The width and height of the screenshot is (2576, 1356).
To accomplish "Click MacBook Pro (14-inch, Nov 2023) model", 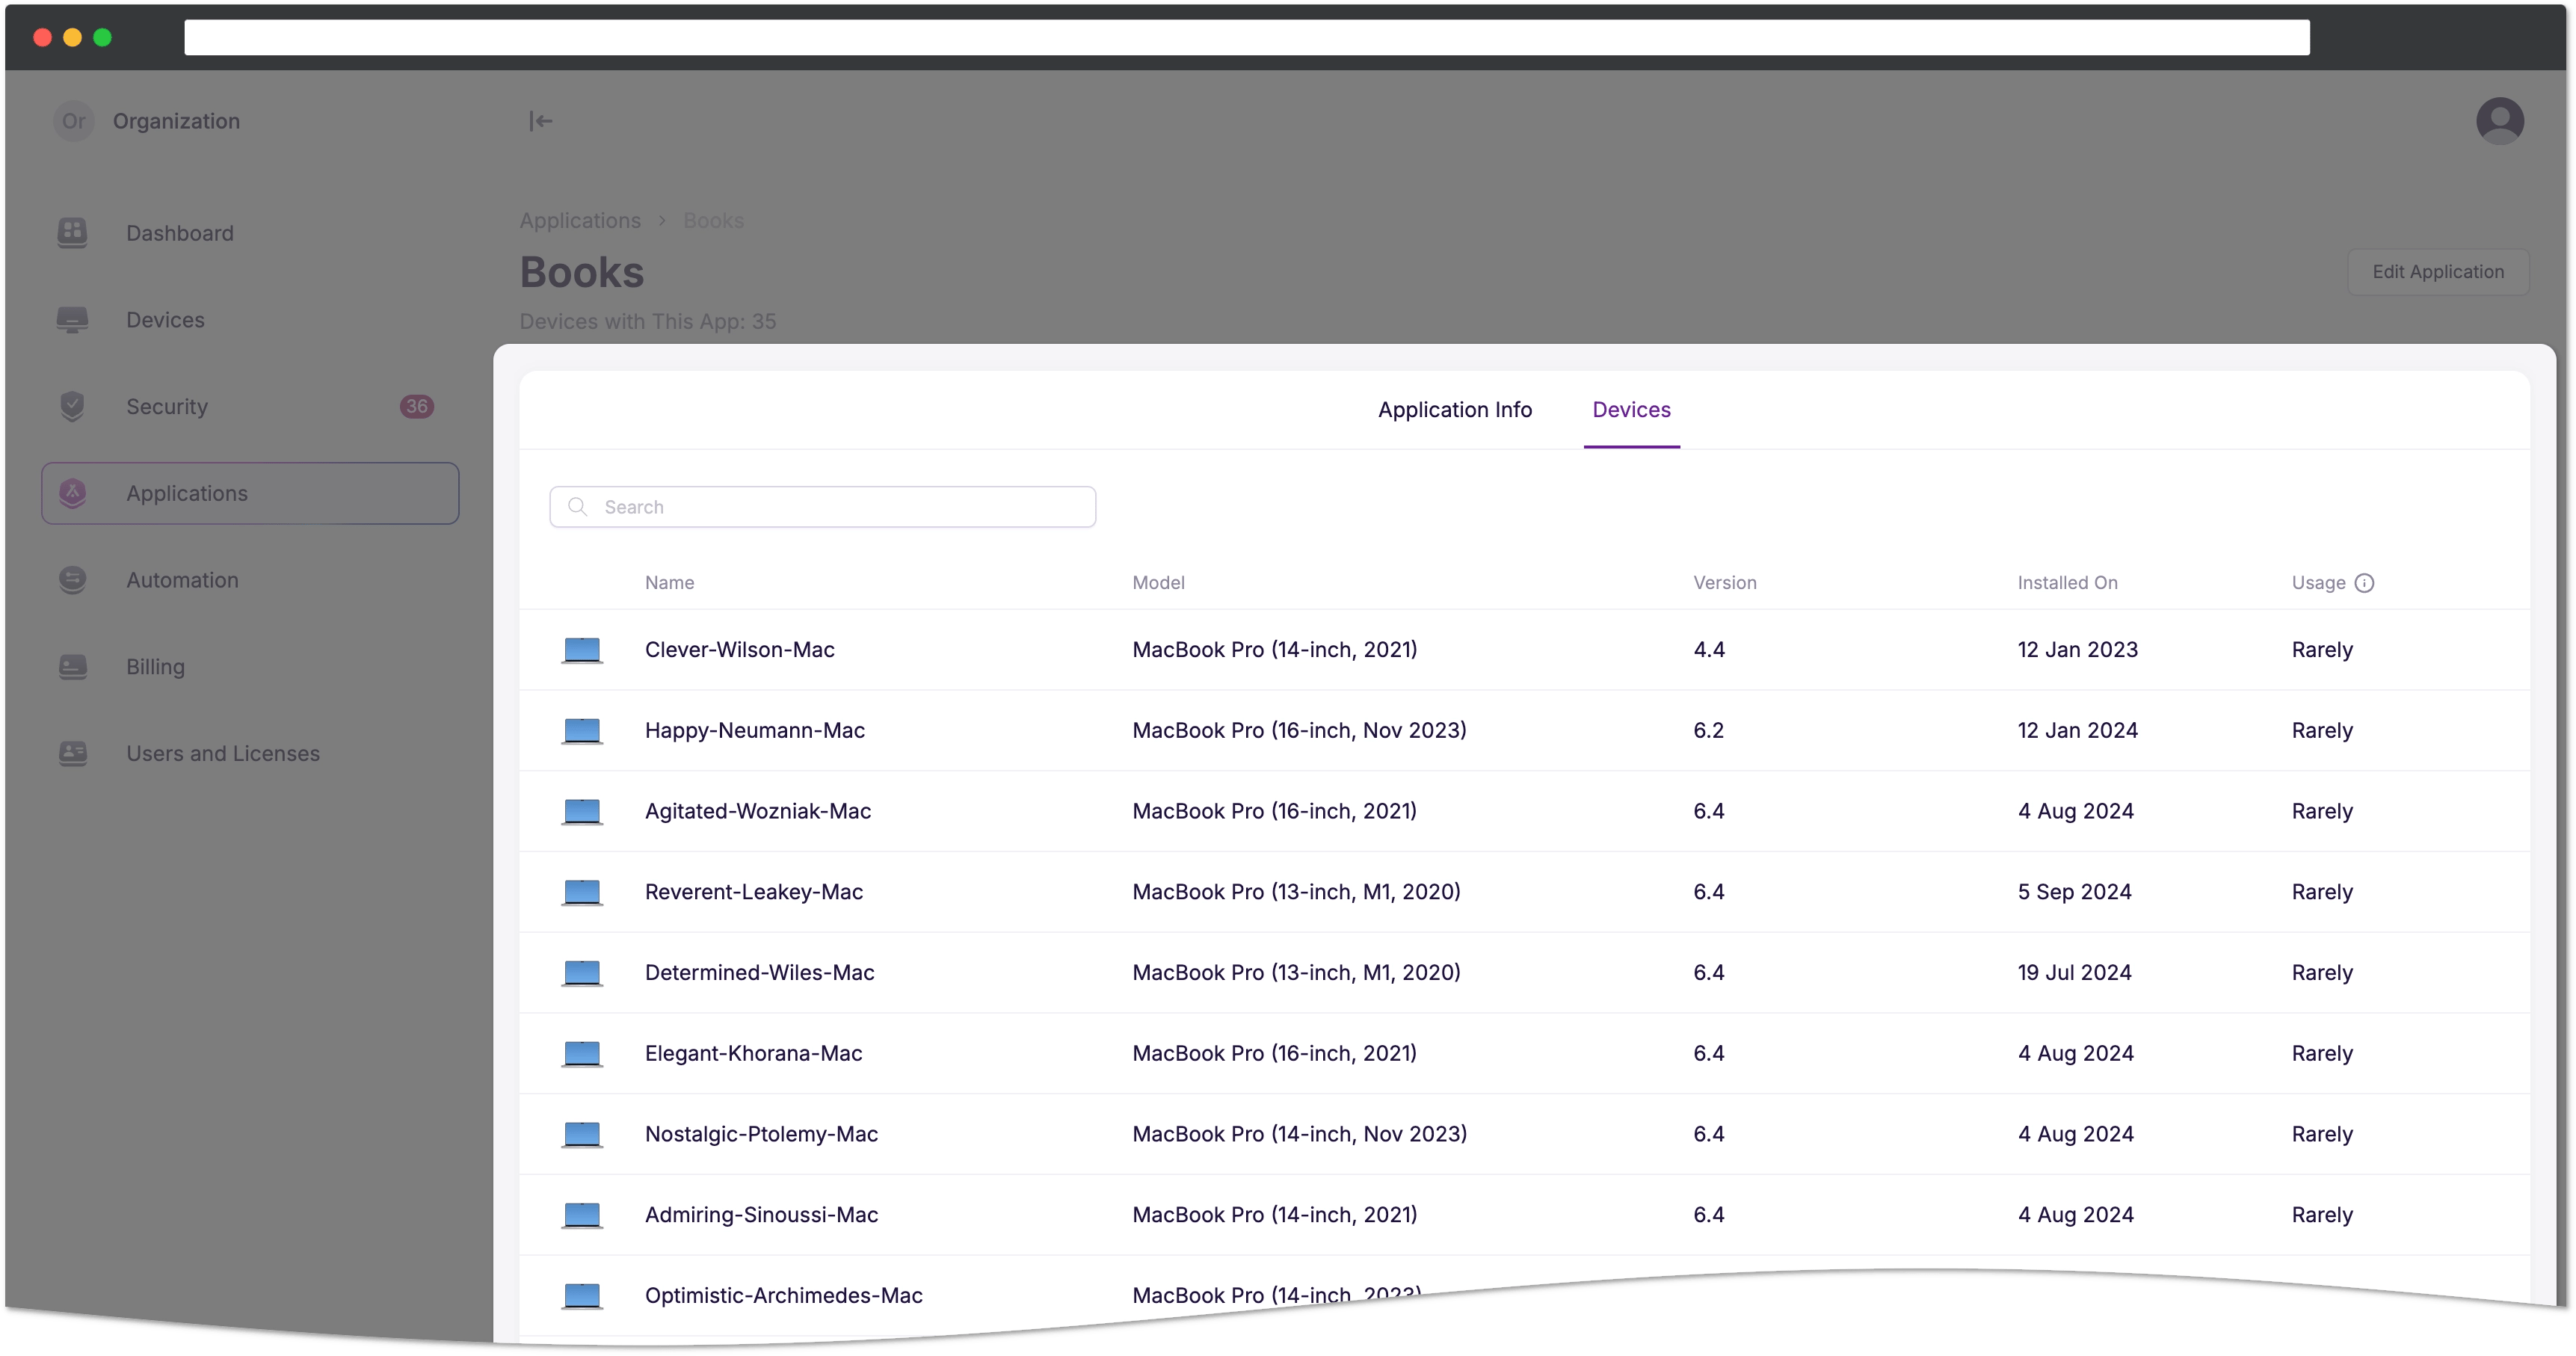I will (x=1299, y=1134).
